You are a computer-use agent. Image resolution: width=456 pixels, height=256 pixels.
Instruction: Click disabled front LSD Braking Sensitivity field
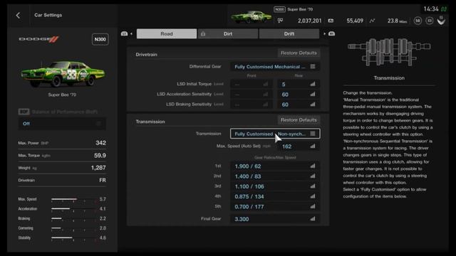pyautogui.click(x=252, y=105)
